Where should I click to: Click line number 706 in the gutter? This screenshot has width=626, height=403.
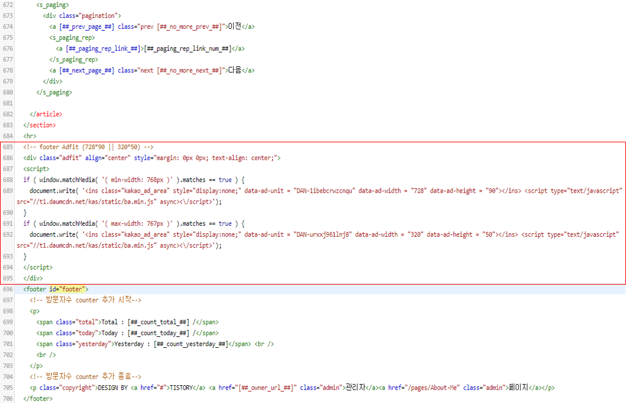pyautogui.click(x=7, y=399)
